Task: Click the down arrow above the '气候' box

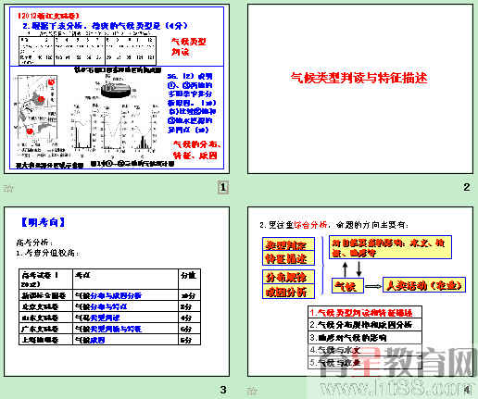Action: point(358,269)
